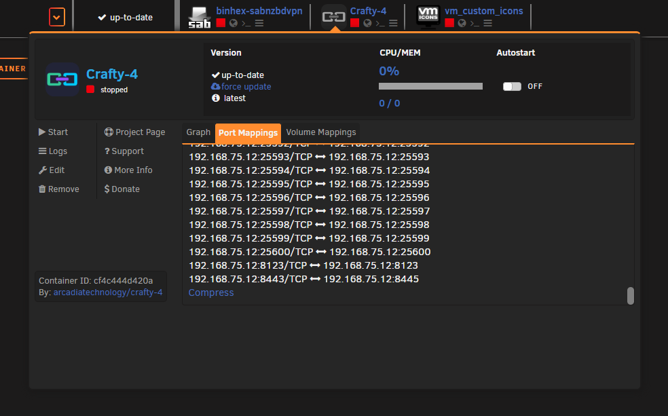The height and width of the screenshot is (416, 668).
Task: Select the 8123/TCP port mapping row
Action: pos(303,266)
